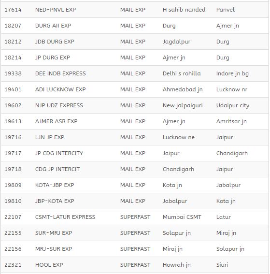Select train 18214 JP DURG EXP
Screen dimensions: 270x274
pyautogui.click(x=135, y=58)
